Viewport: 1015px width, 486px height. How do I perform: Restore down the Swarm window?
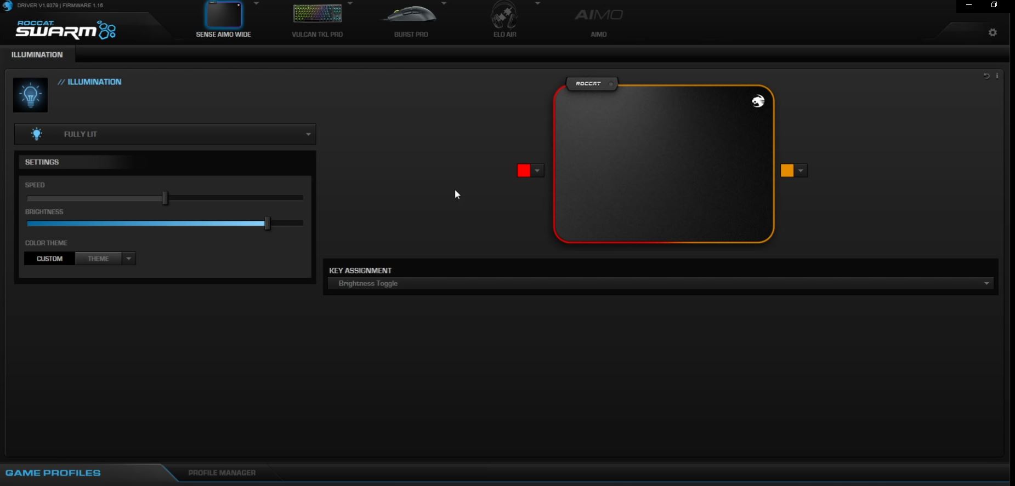click(x=994, y=5)
